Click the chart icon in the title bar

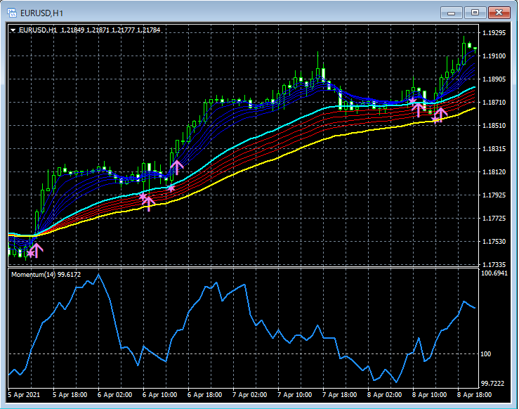coord(13,12)
